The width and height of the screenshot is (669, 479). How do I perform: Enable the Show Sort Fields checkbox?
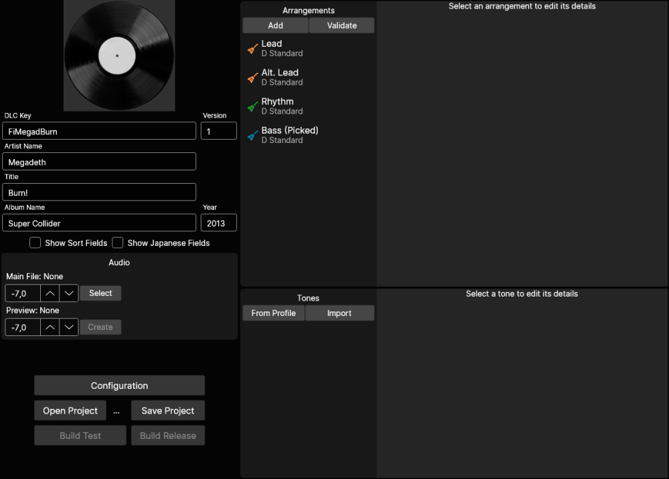coord(35,243)
